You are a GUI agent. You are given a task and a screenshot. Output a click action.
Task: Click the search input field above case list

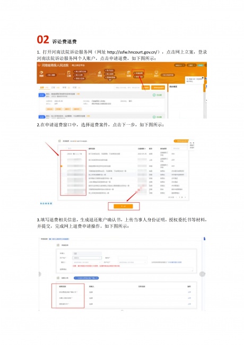(x=128, y=88)
